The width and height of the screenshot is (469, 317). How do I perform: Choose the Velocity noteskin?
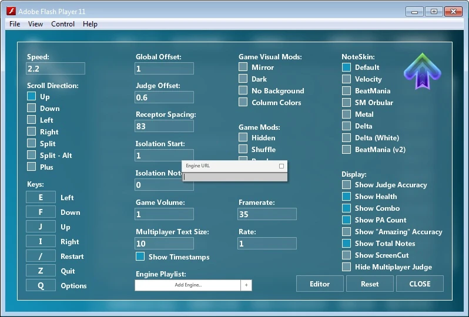(x=346, y=79)
